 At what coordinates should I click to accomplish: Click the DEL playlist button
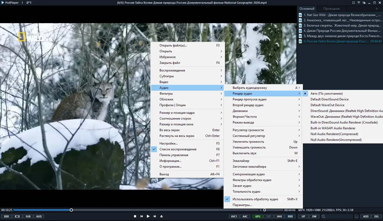(x=377, y=217)
